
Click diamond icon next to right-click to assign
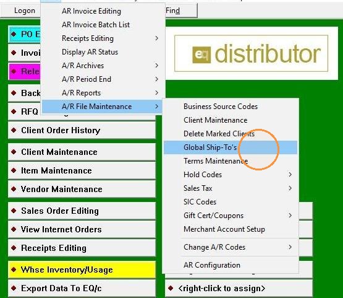point(171,288)
